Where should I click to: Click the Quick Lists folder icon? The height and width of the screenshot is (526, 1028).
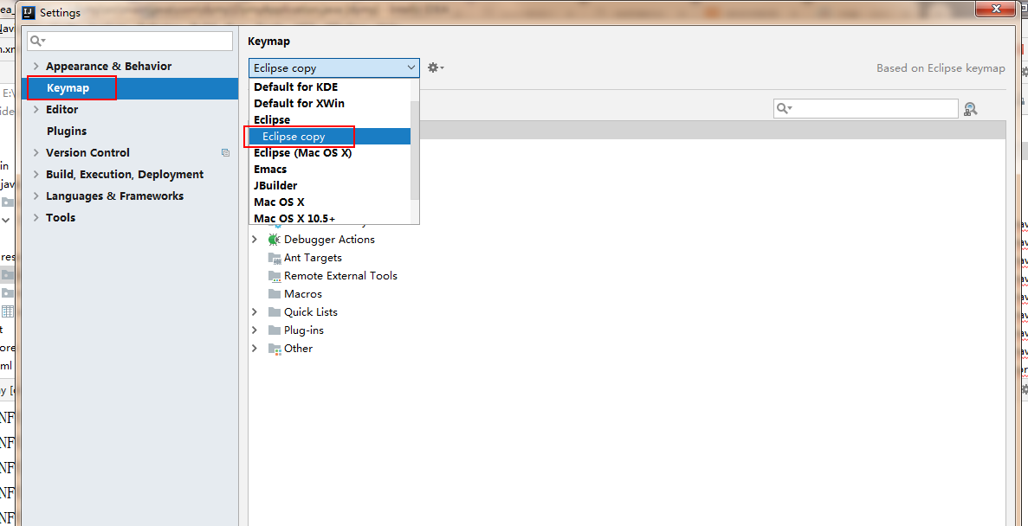tap(274, 311)
